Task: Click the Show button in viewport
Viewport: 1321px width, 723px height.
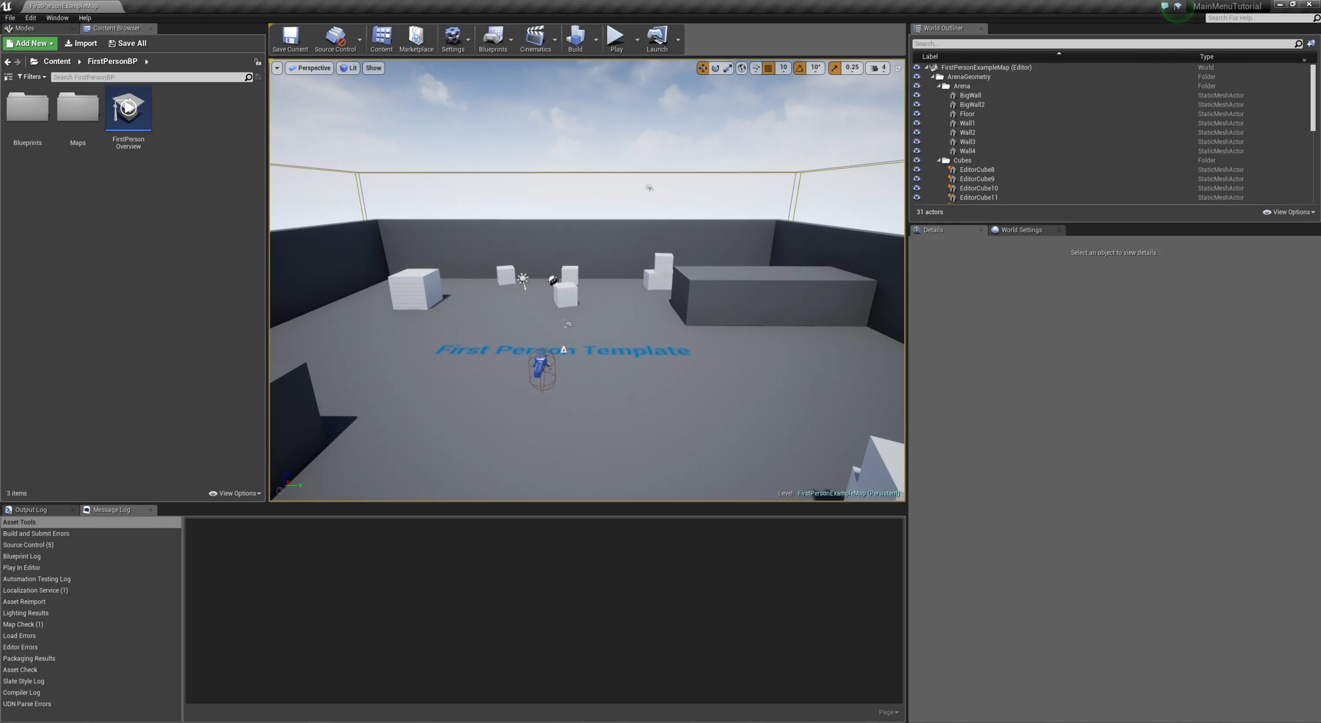Action: [373, 68]
